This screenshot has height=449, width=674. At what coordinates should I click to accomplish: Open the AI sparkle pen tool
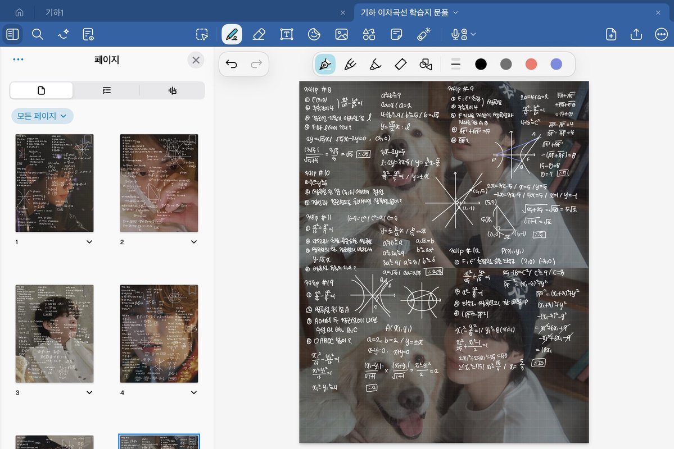click(63, 34)
